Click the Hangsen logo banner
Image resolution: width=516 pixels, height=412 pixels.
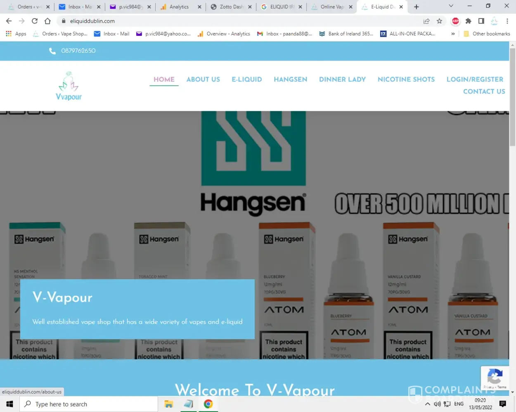click(x=253, y=163)
